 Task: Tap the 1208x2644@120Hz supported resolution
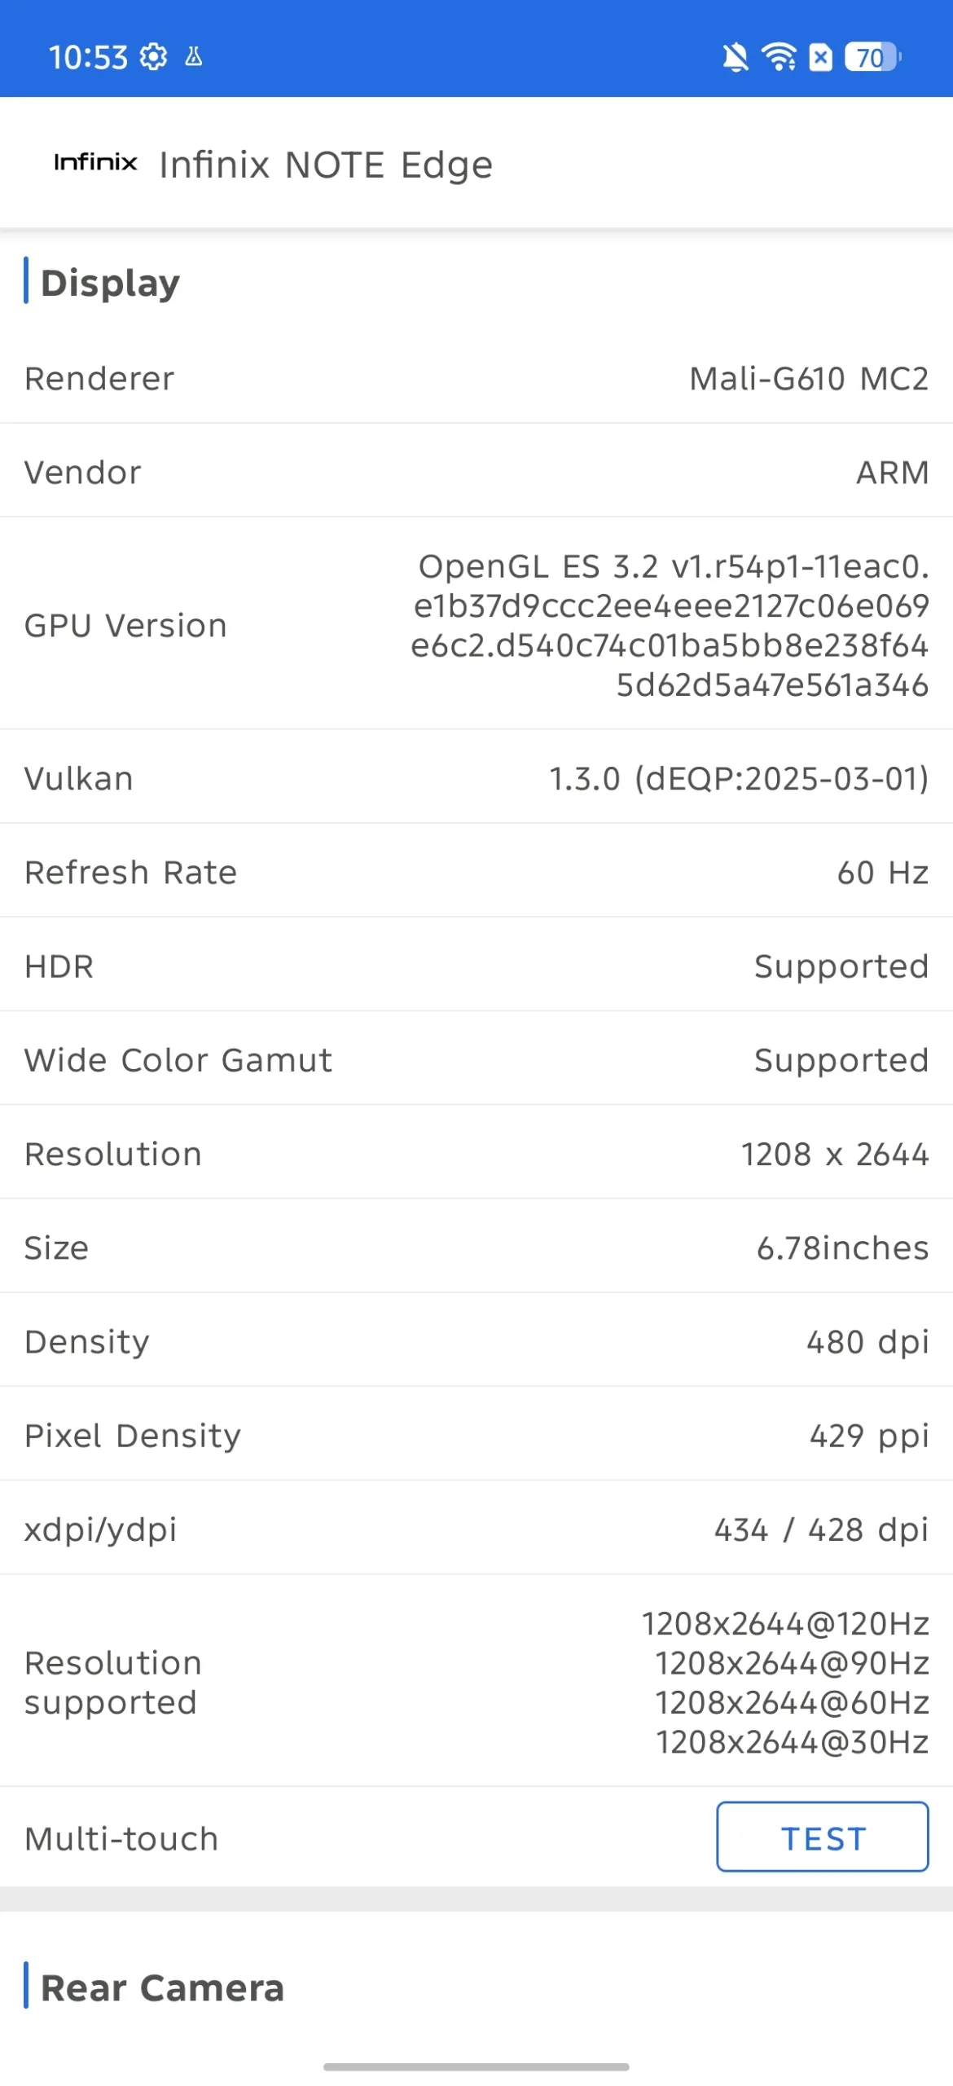(x=785, y=1624)
